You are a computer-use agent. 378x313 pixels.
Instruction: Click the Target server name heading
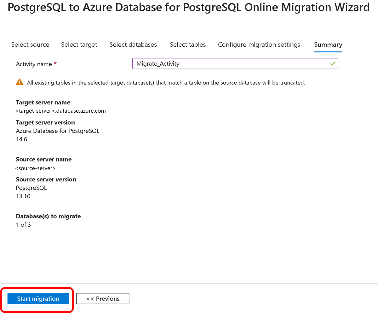pyautogui.click(x=43, y=103)
